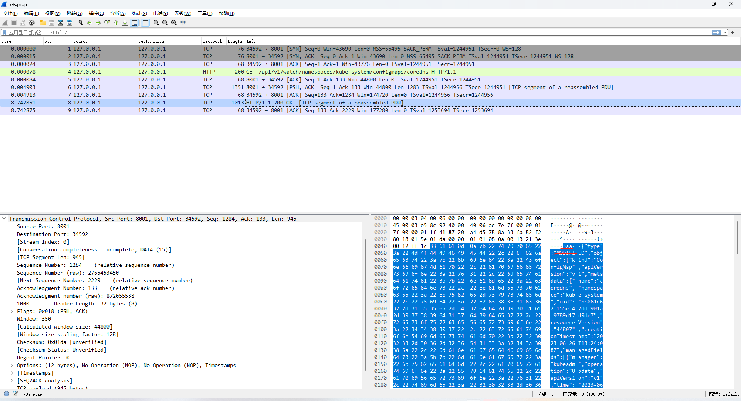Open a capture file with the folder icon

point(42,23)
